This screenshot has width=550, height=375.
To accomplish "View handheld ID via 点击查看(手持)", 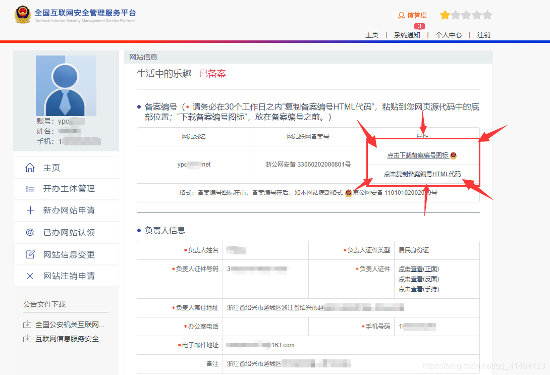I will coord(419,289).
